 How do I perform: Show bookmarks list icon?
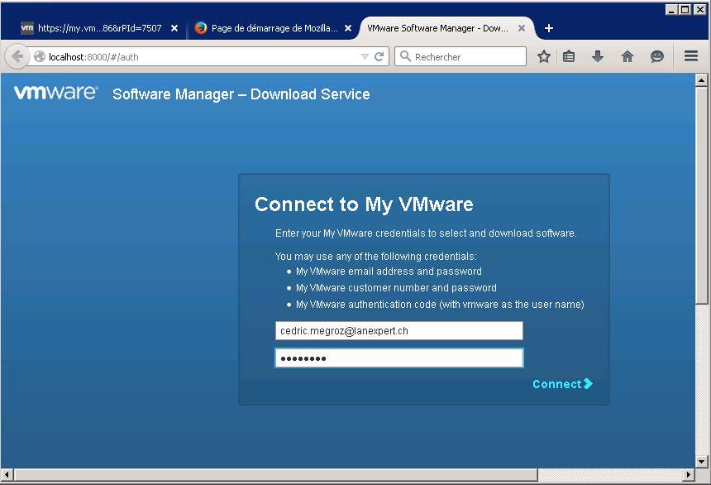click(x=569, y=56)
